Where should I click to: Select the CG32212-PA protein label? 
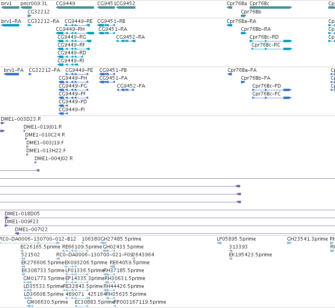click(x=44, y=70)
